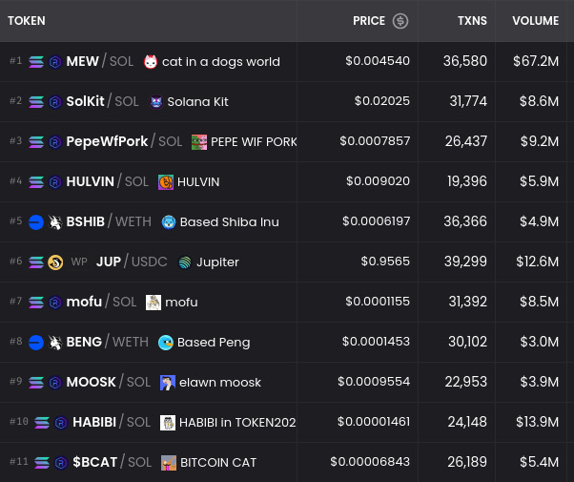
Task: Open the BSHIB / WETH pair
Action: (109, 221)
